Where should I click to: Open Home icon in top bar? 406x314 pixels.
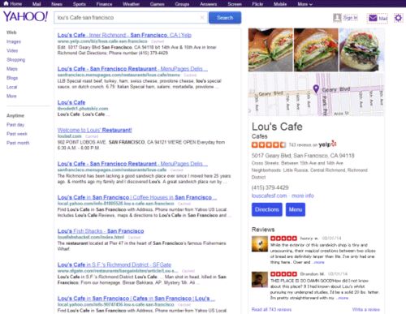tap(6, 3)
